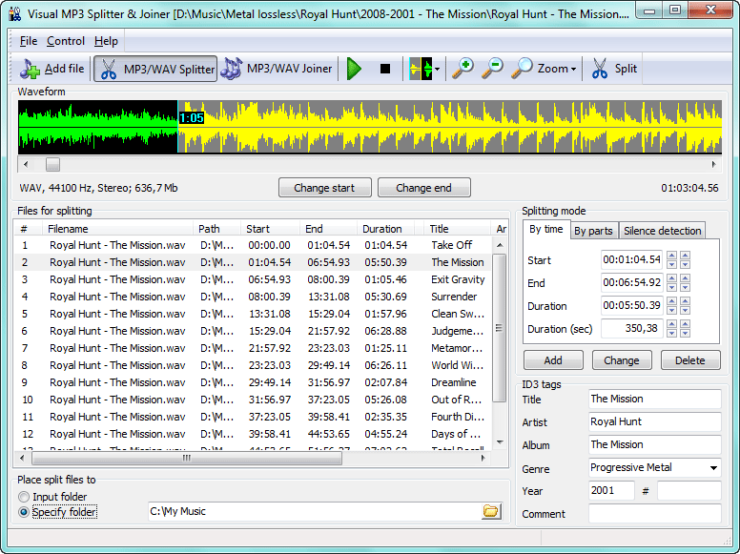The image size is (740, 554).
Task: Open the File menu
Action: click(29, 41)
